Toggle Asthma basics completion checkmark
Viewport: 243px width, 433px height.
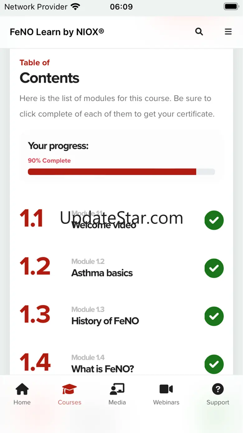(214, 268)
